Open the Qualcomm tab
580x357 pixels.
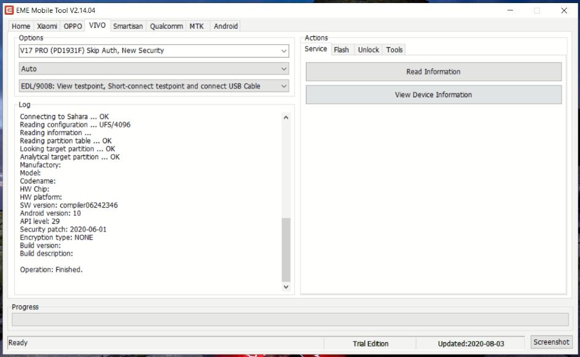(x=167, y=26)
